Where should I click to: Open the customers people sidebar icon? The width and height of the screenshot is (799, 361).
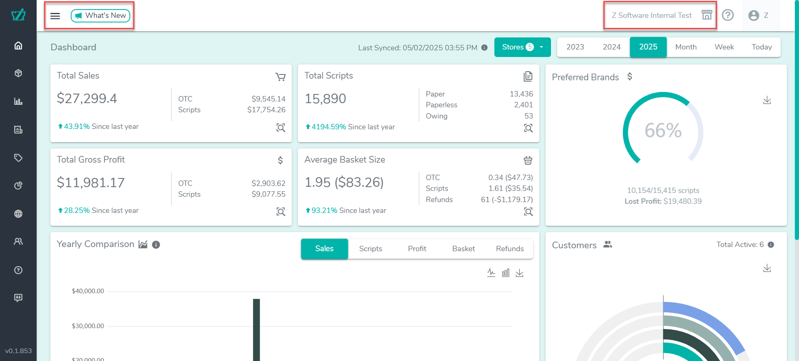coord(18,242)
